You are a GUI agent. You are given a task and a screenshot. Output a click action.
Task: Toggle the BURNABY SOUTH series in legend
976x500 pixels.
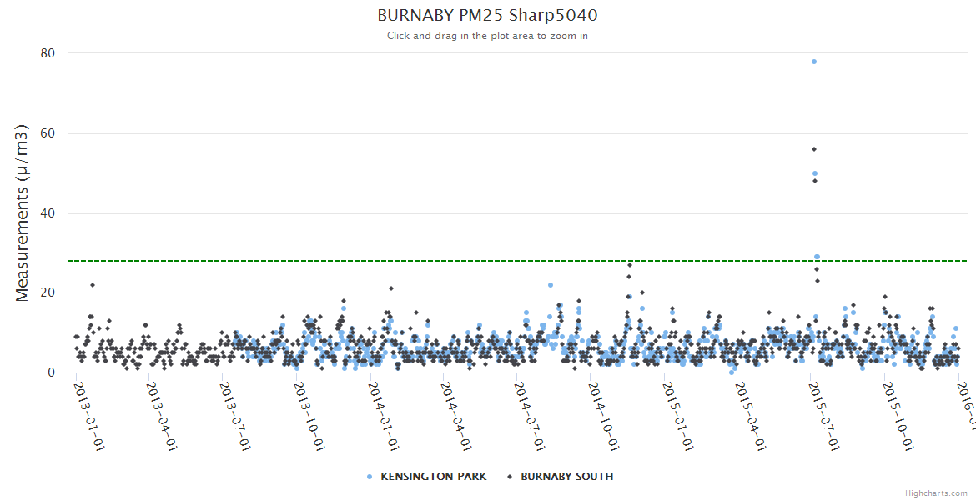pyautogui.click(x=566, y=477)
